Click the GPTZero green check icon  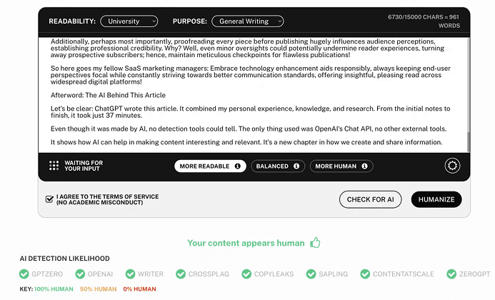(x=25, y=274)
